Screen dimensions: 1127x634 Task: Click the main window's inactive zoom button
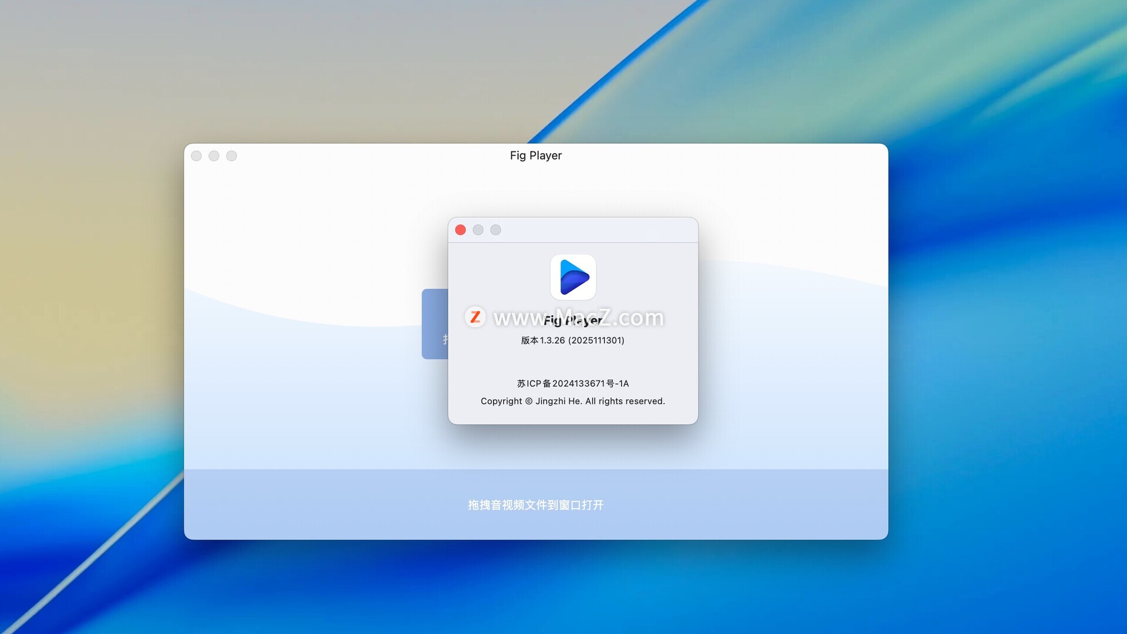[232, 156]
